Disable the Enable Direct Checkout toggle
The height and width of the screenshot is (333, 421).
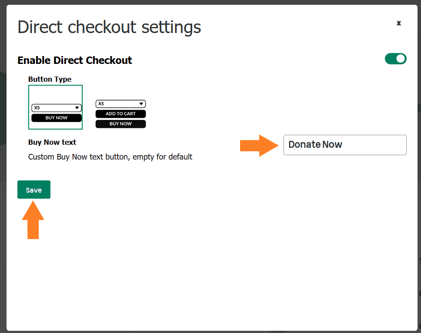pyautogui.click(x=395, y=59)
